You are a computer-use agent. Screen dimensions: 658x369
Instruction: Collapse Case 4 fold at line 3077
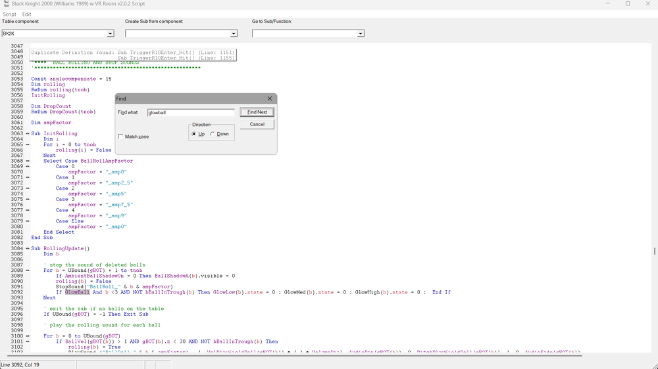tap(28, 210)
